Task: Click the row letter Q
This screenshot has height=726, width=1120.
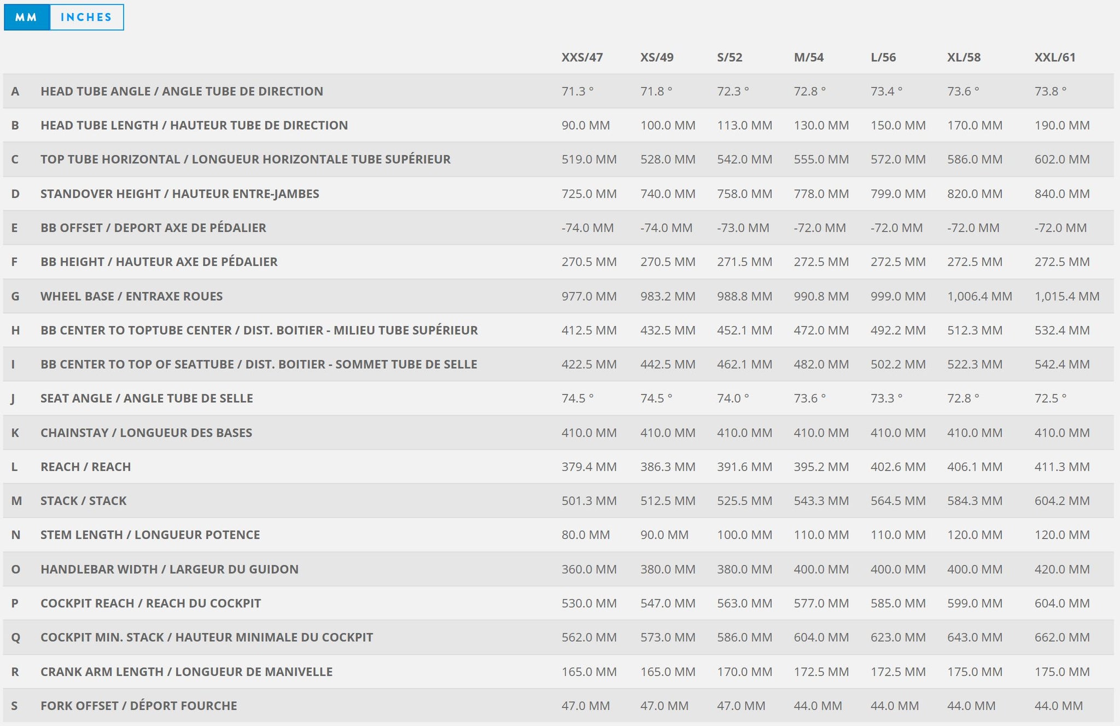Action: pyautogui.click(x=15, y=638)
